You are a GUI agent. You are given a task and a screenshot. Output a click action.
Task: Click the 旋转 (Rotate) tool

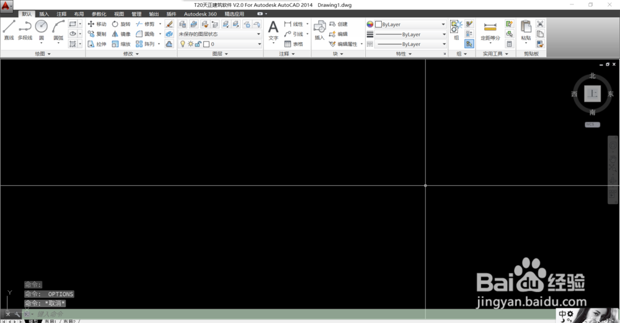coord(121,24)
